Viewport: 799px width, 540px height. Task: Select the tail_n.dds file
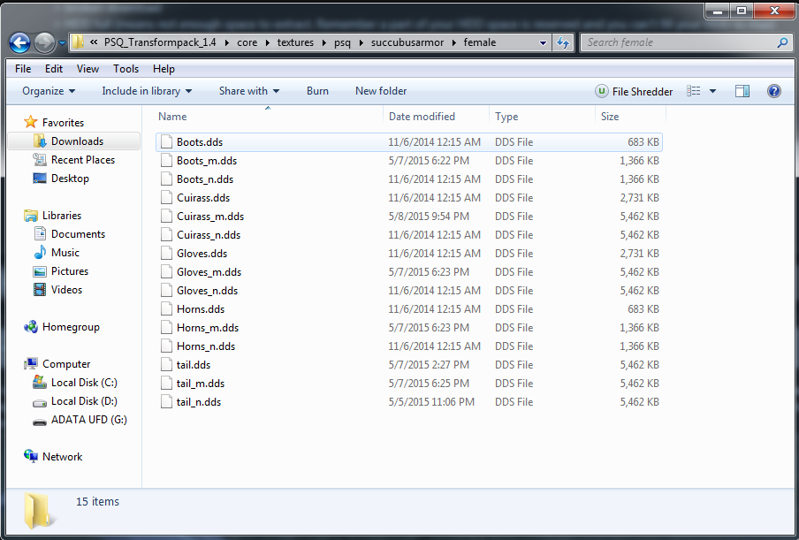(x=408, y=402)
